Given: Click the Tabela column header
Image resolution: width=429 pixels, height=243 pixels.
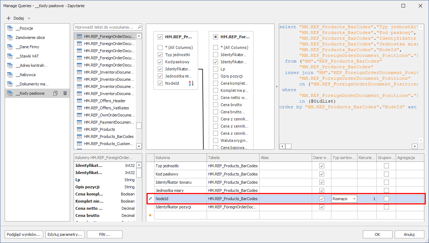Looking at the screenshot, I should pos(233,158).
